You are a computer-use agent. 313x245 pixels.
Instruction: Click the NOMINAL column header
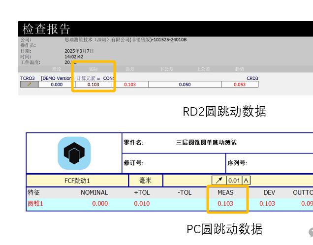tap(94, 192)
